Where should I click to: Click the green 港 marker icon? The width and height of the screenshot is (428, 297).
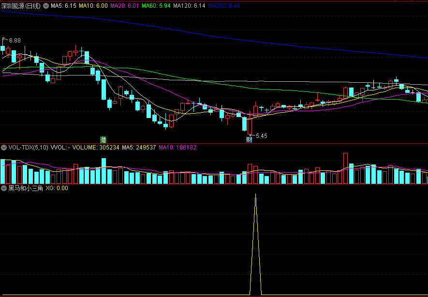click(x=103, y=140)
